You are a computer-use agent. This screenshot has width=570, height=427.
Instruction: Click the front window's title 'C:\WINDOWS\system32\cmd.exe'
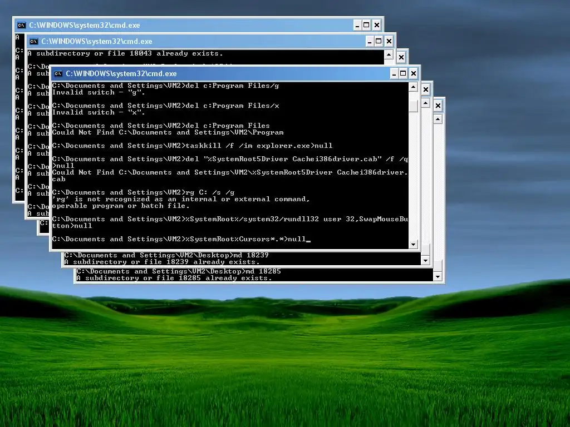pyautogui.click(x=121, y=74)
